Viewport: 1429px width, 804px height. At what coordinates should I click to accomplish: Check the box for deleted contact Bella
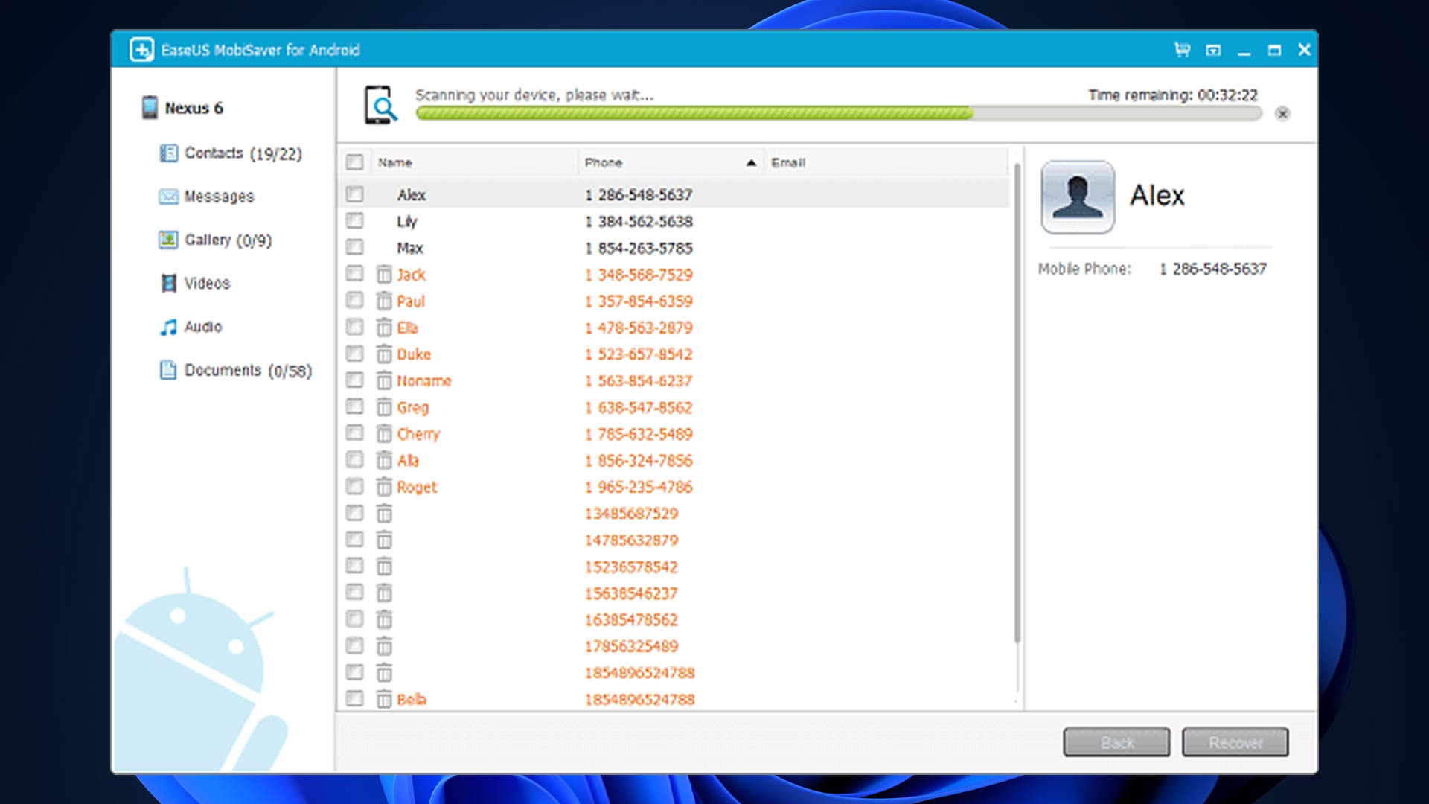[355, 698]
